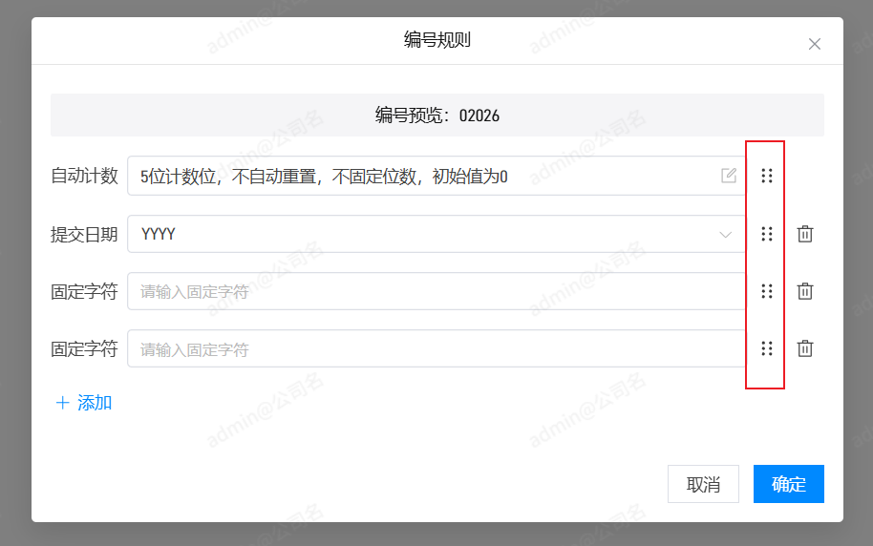Focus the second 固定字符 input field
Image resolution: width=873 pixels, height=546 pixels.
pos(435,348)
